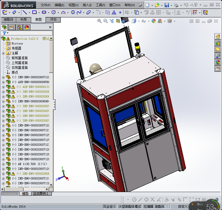This screenshot has width=222, height=210.
Task: Open the filter dropdown in feature tree
Action: click(8, 33)
